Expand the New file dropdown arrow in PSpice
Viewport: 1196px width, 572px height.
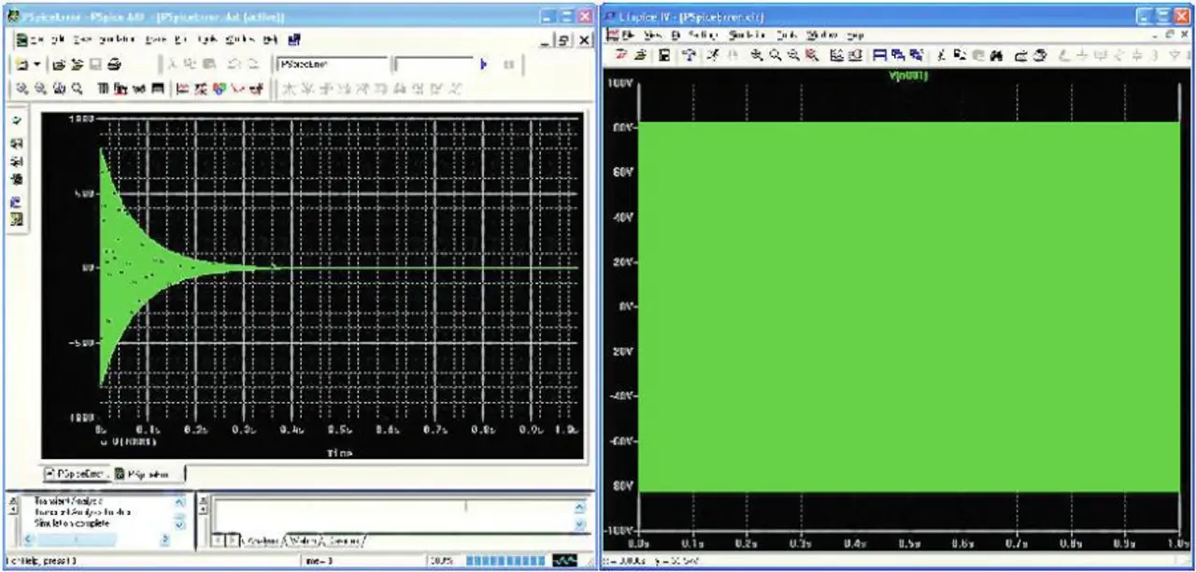(x=37, y=65)
